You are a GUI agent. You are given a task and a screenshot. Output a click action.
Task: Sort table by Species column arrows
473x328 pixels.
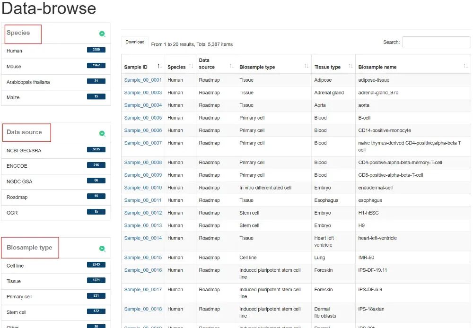point(191,66)
